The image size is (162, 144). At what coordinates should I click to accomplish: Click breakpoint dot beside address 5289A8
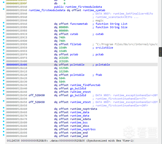coord(4,23)
